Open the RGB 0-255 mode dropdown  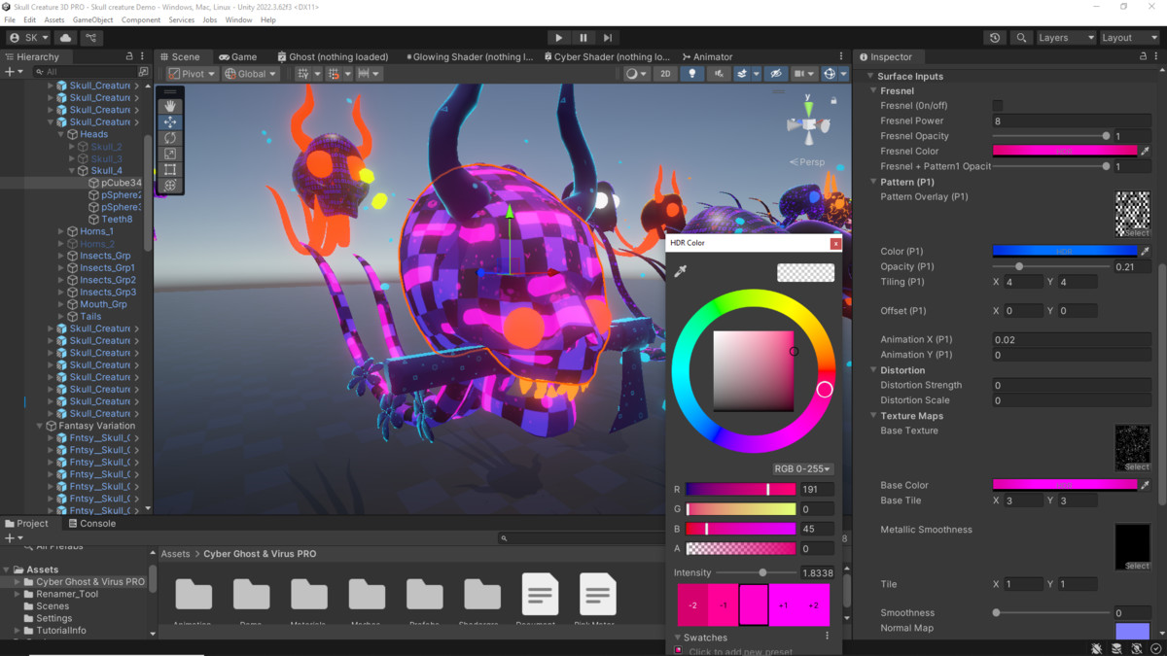click(803, 469)
